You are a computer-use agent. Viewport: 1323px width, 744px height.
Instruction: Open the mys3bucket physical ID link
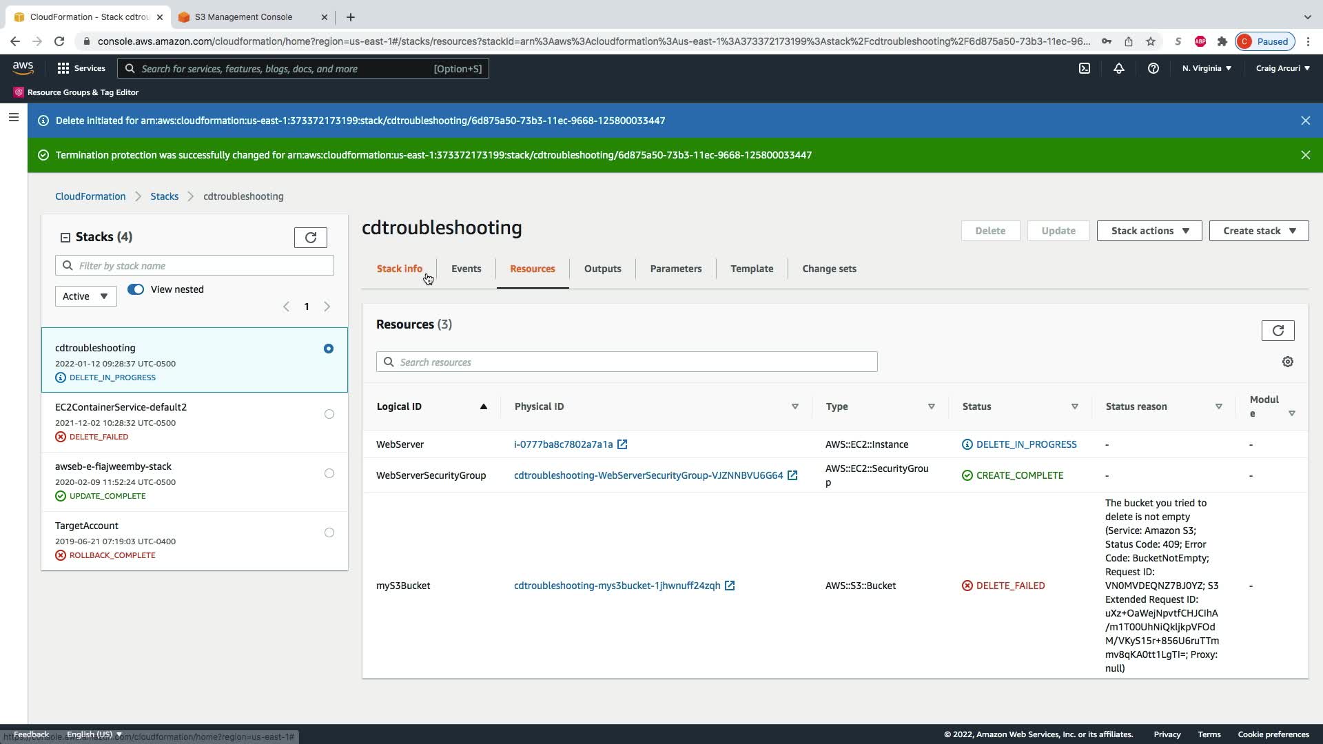click(617, 586)
